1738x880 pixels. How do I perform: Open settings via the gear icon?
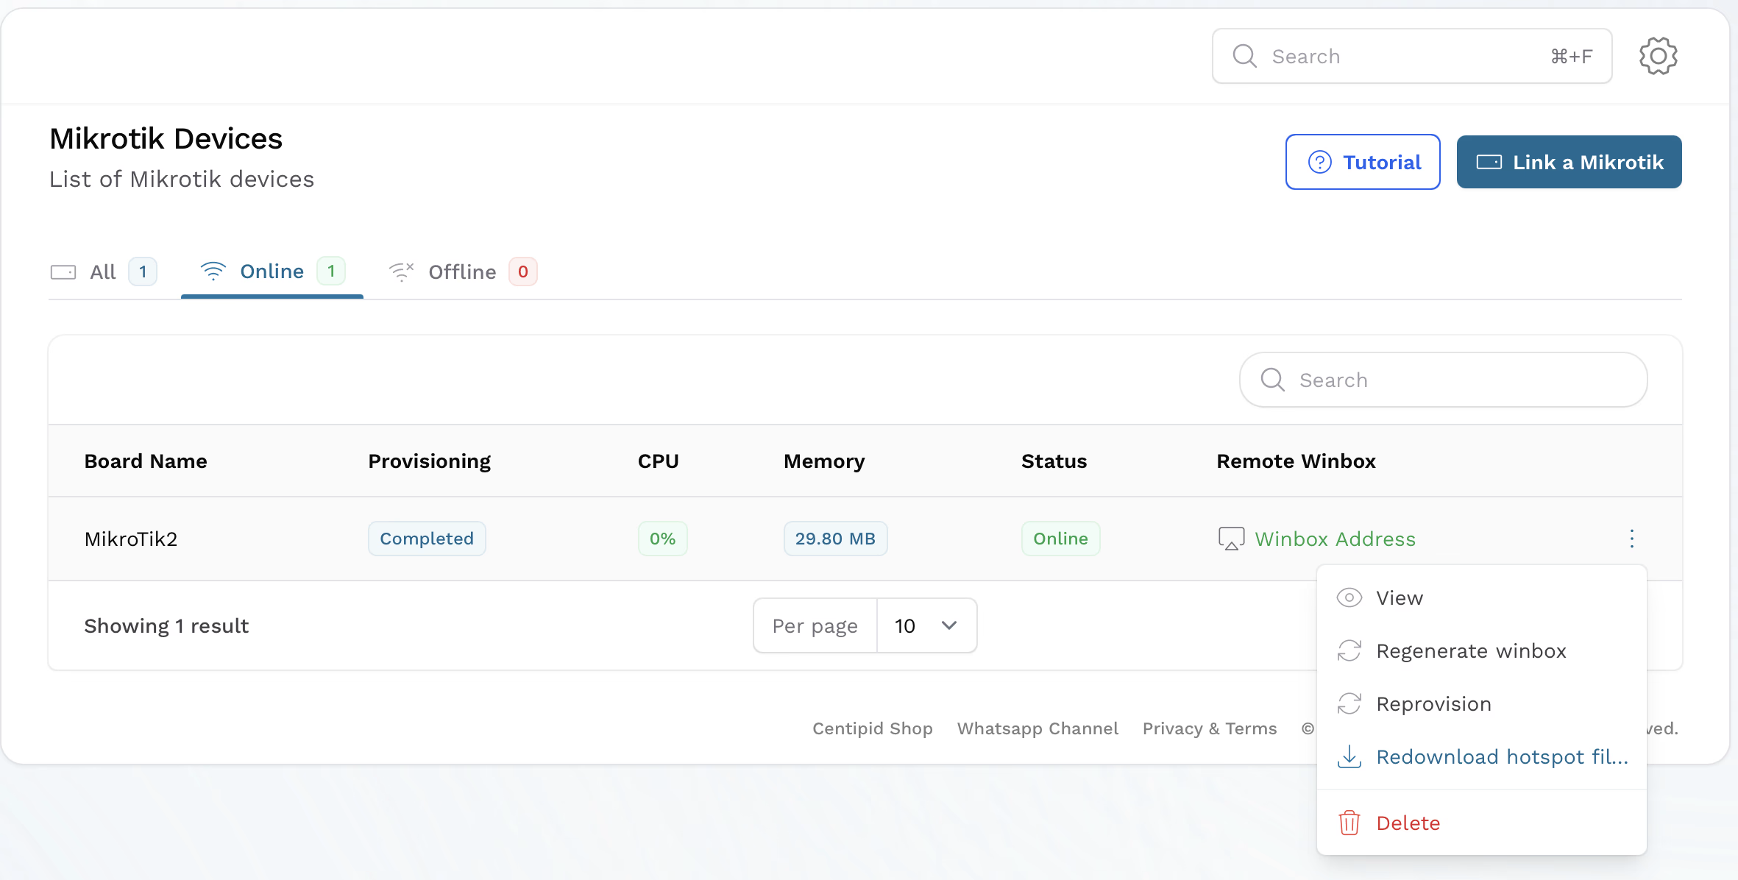1658,56
